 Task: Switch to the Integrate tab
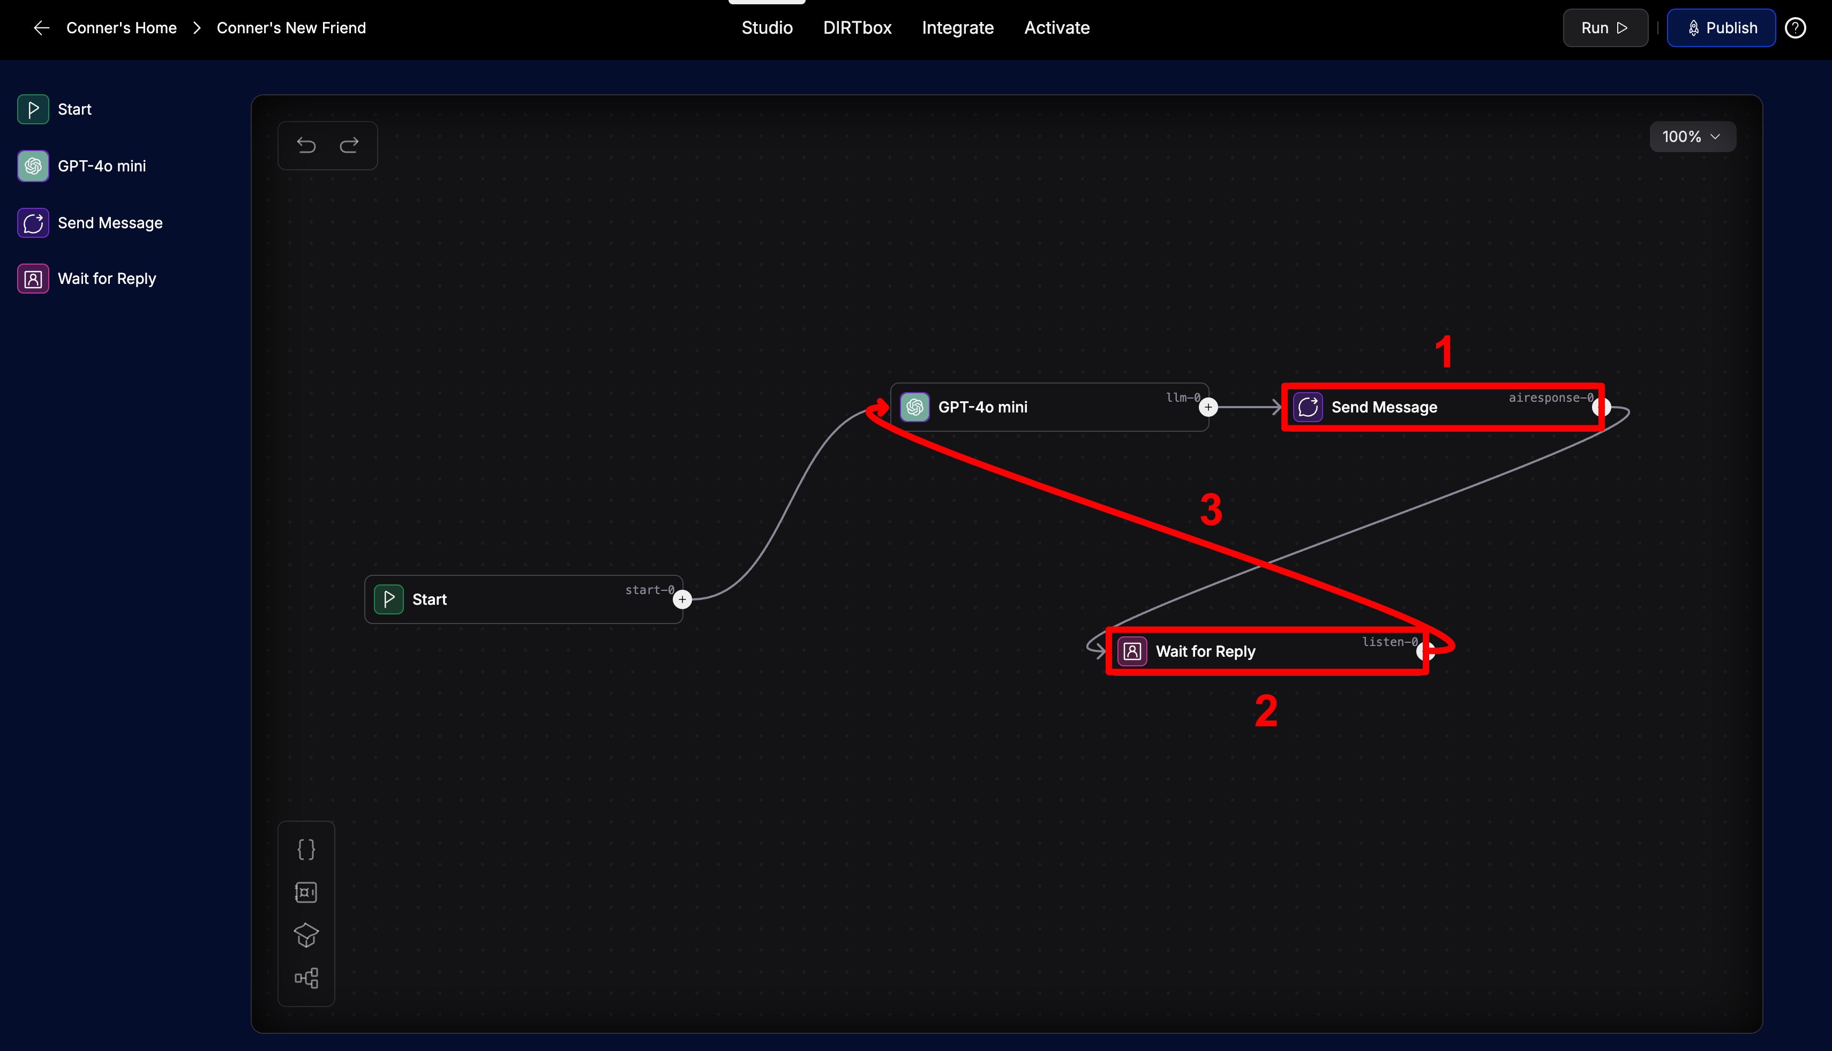pyautogui.click(x=957, y=27)
